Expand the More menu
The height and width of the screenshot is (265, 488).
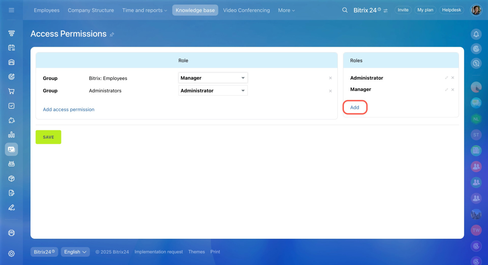tap(286, 10)
